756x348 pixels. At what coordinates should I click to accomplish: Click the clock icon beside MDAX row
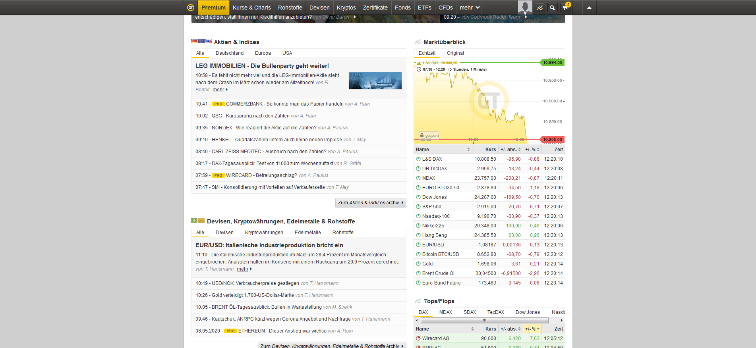418,178
